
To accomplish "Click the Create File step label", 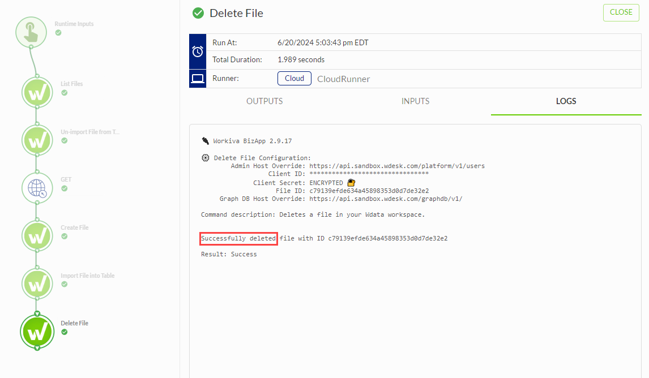I will [75, 227].
